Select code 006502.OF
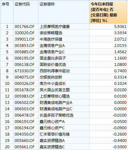The image size is (128, 150). click(x=24, y=102)
